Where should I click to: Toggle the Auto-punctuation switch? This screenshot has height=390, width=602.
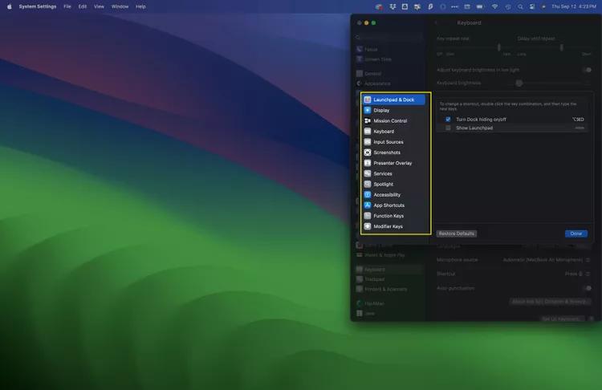coord(588,288)
